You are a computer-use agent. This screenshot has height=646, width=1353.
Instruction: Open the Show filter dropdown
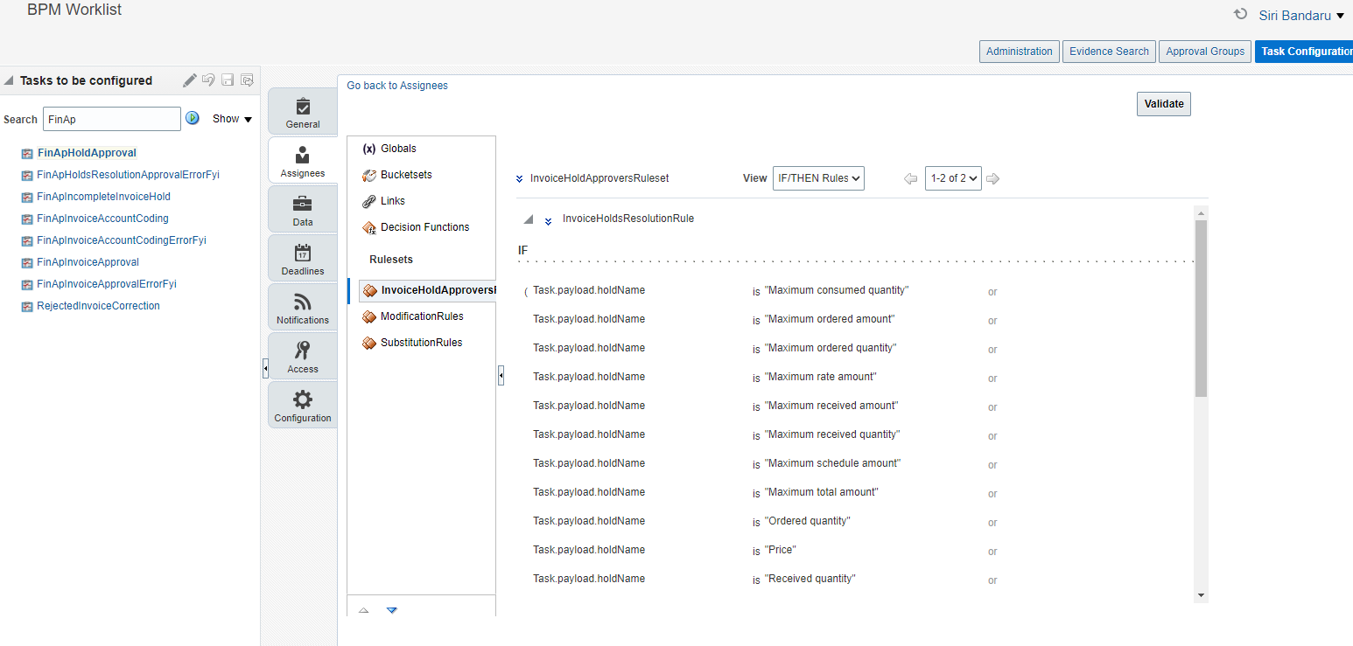click(232, 118)
